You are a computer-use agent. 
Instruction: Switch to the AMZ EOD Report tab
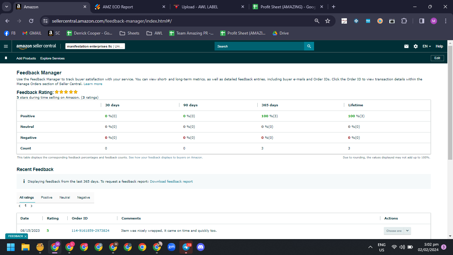click(130, 7)
